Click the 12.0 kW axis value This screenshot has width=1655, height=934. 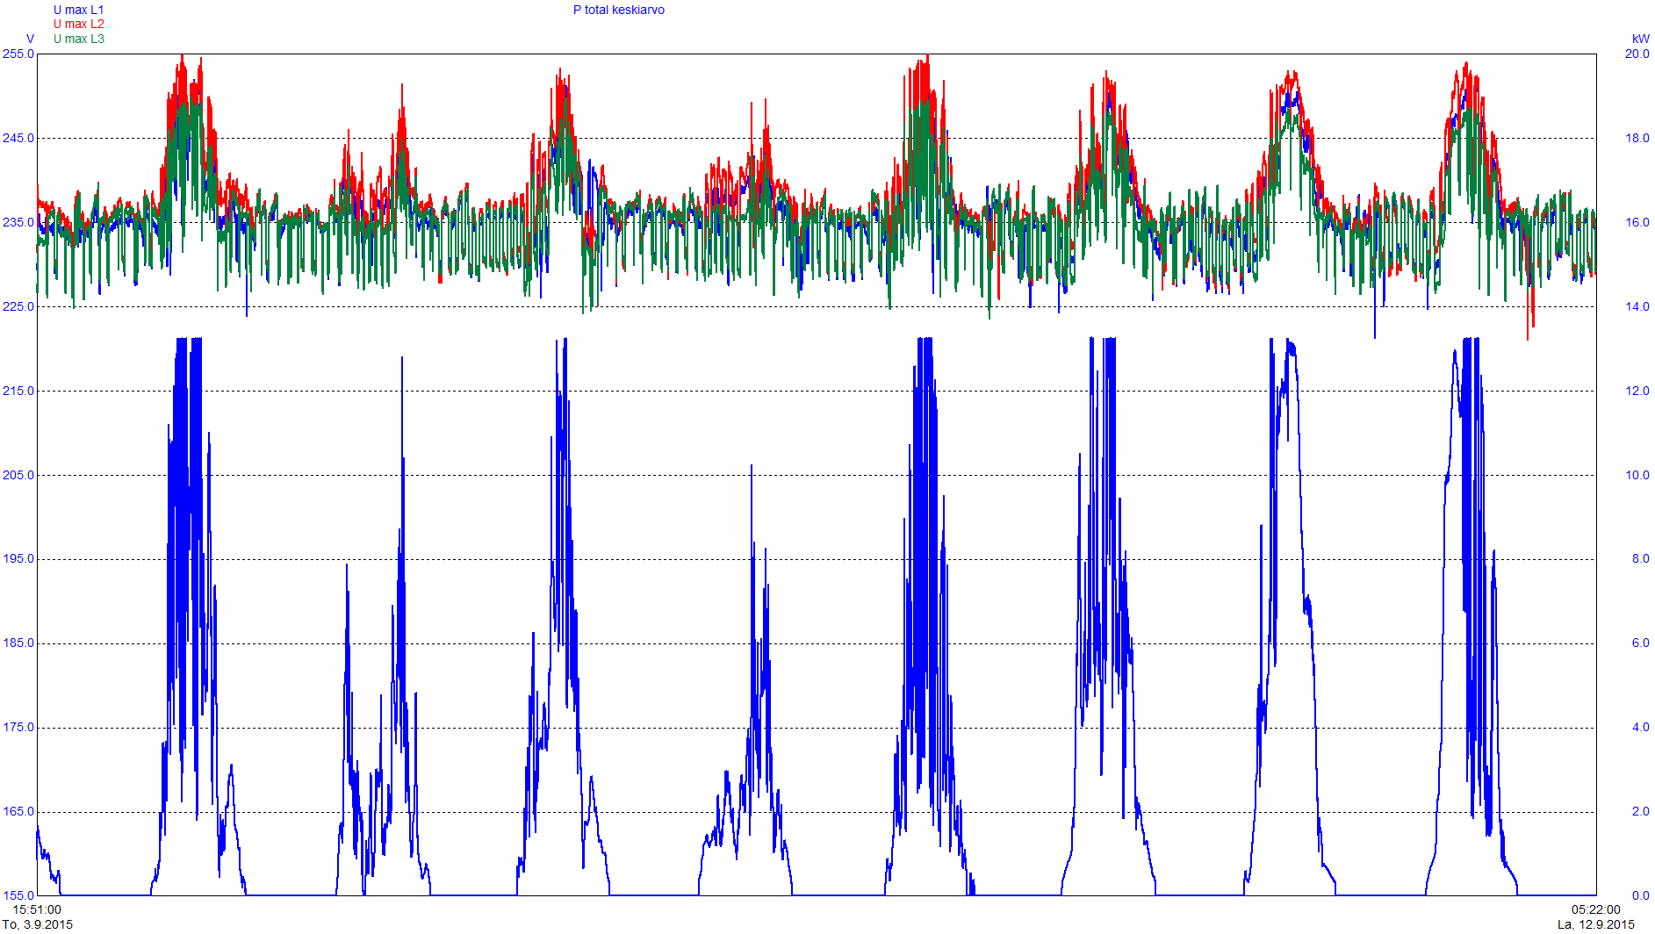point(1637,391)
